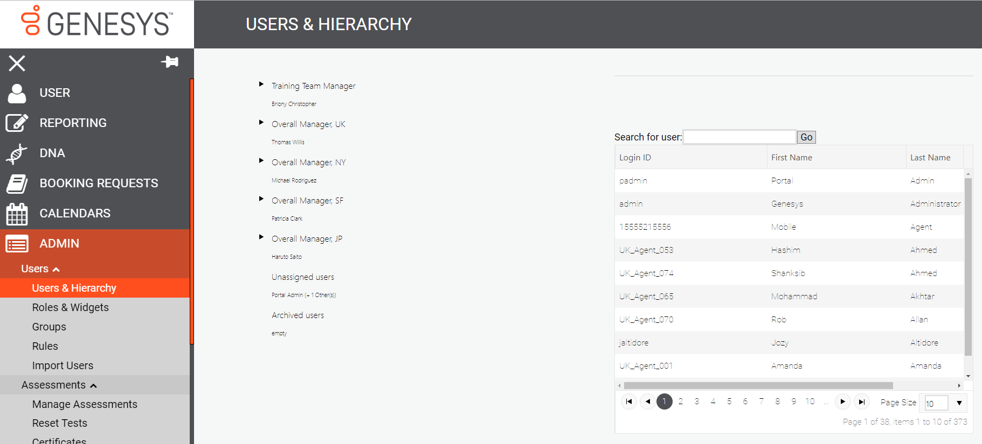Open the Reporting pencil icon
Image resolution: width=982 pixels, height=444 pixels.
17,123
